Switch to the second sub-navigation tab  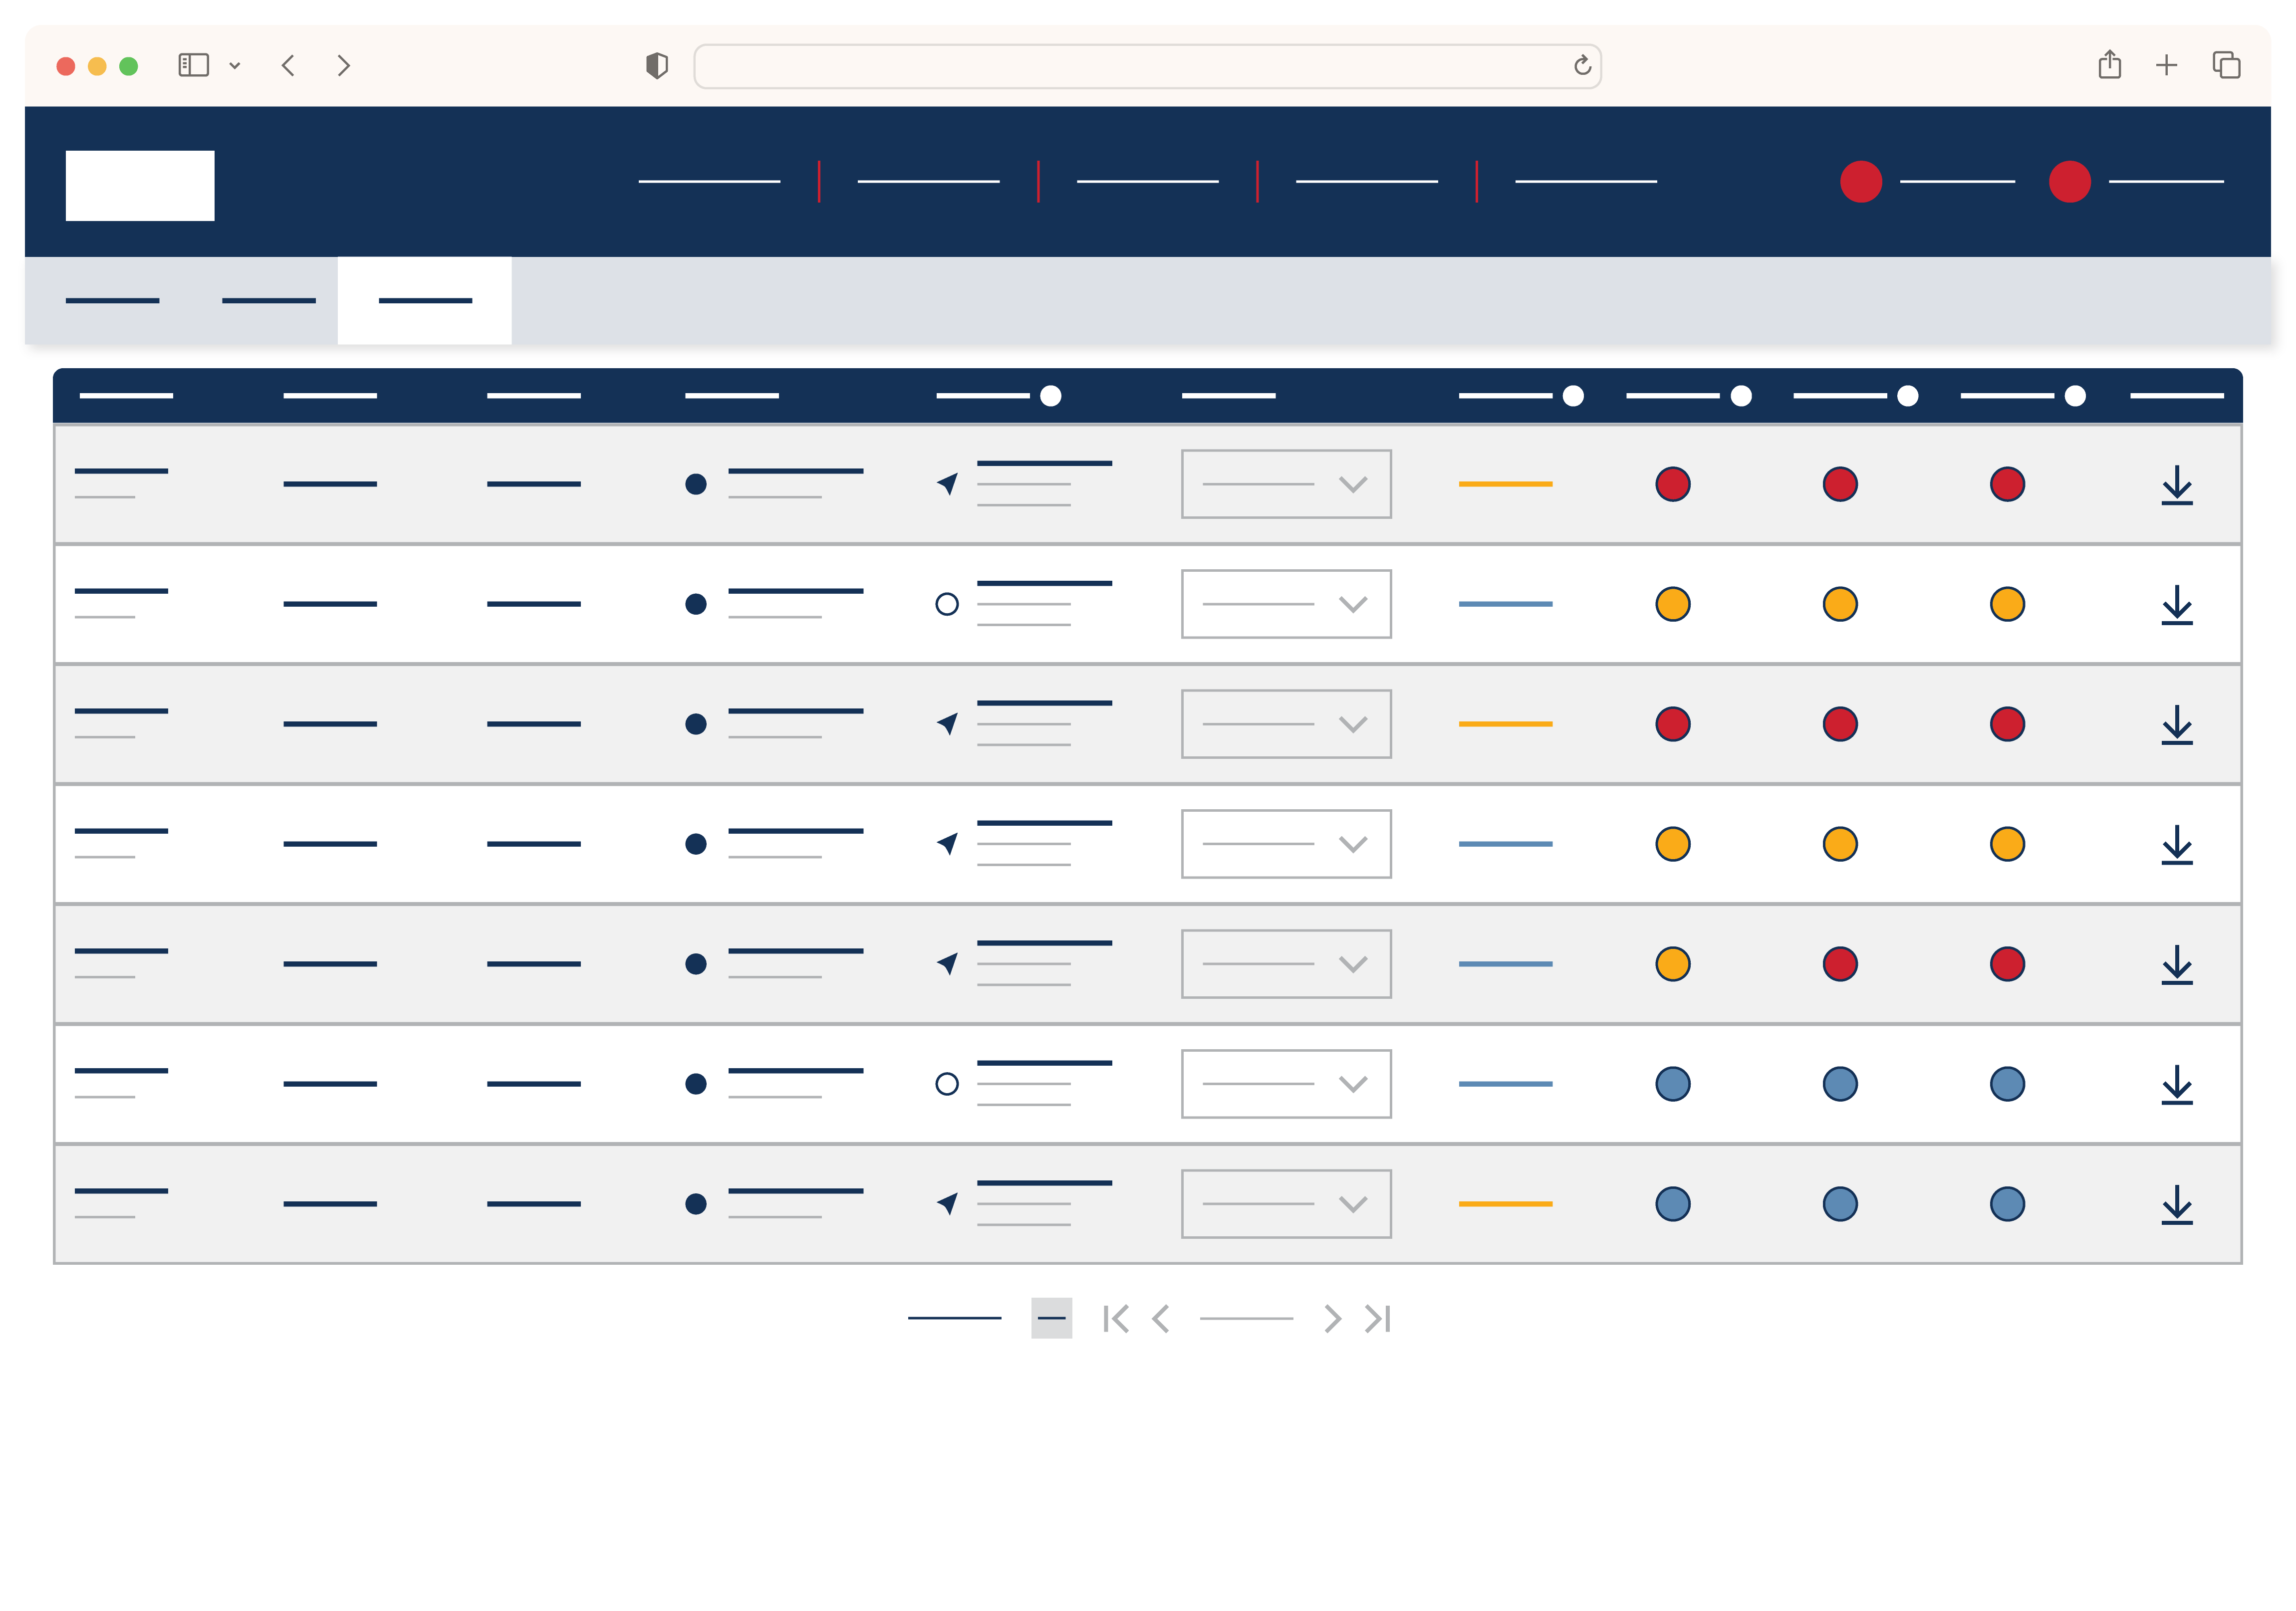coord(269,301)
